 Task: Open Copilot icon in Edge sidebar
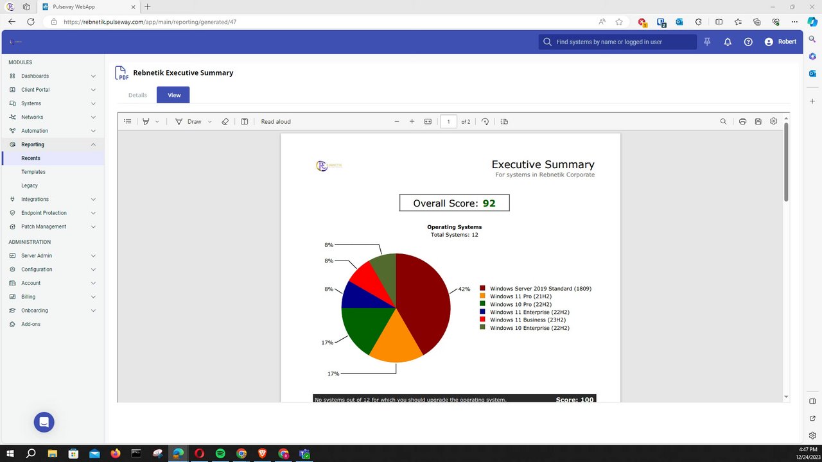(812, 21)
